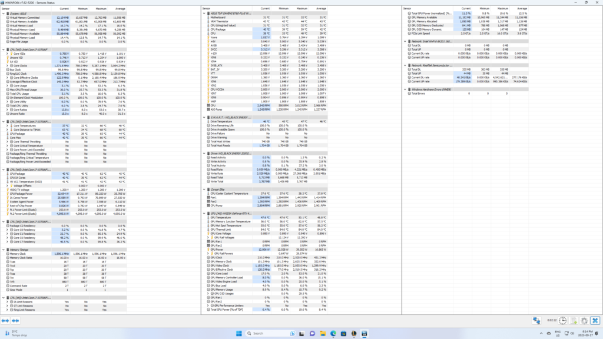Select the Ring/LLC Clock row
603x339 pixels.
tap(64, 74)
